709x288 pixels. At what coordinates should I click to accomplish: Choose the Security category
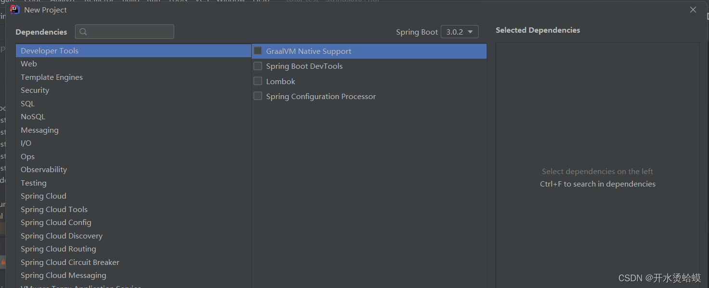(133, 90)
